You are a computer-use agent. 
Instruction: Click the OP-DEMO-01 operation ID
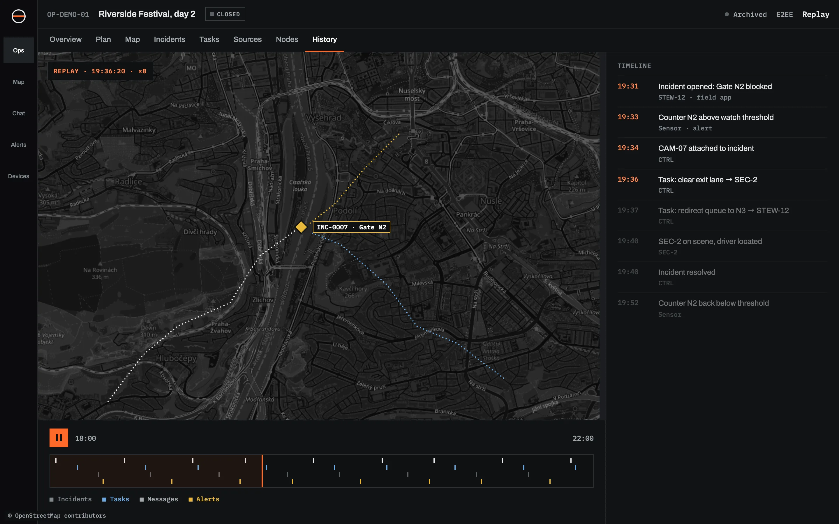pyautogui.click(x=68, y=14)
